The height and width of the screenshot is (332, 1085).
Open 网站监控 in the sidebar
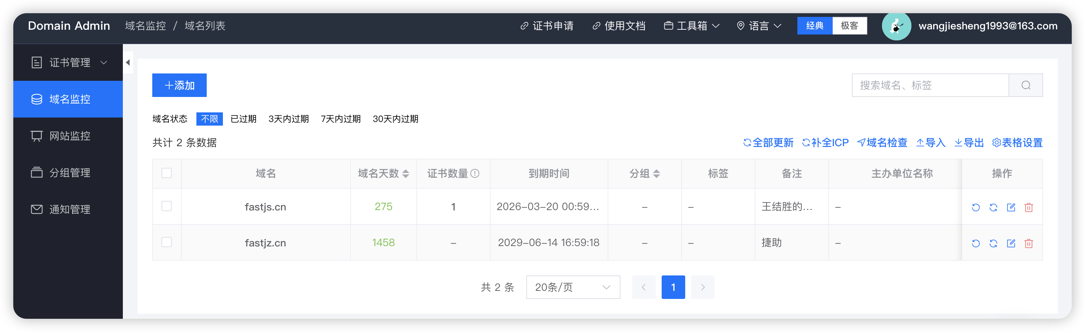[68, 136]
